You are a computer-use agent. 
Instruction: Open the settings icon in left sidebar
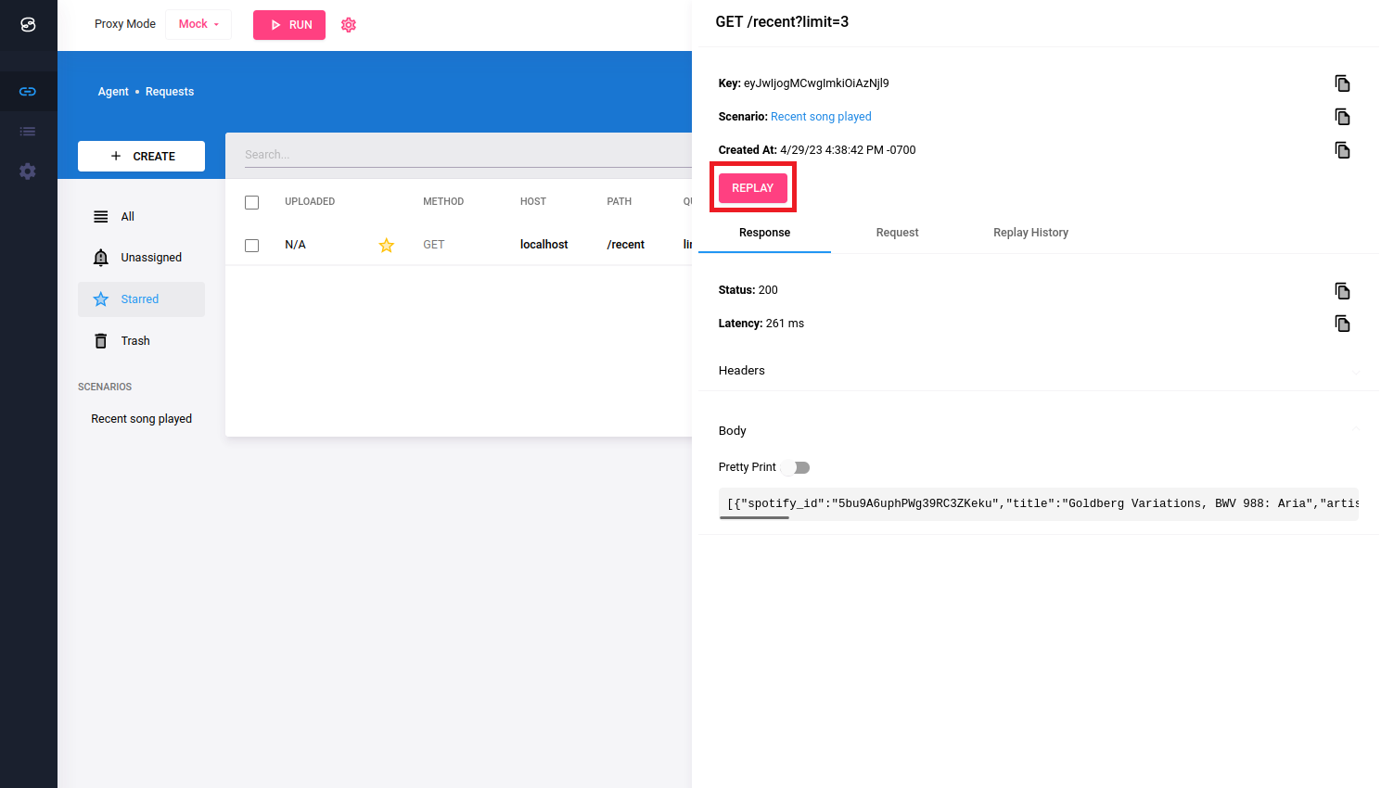click(28, 172)
